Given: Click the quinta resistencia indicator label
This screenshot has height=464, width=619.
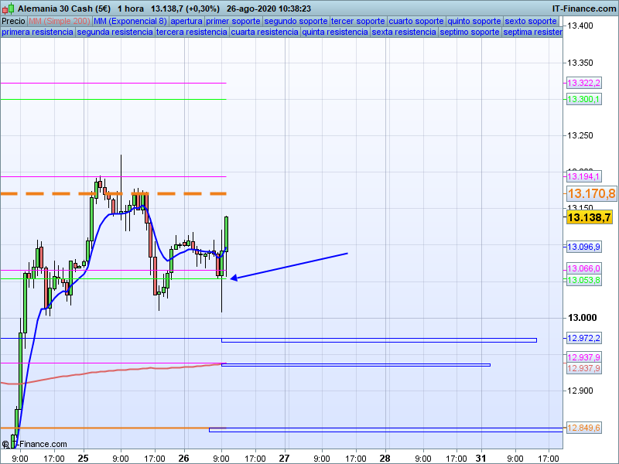Looking at the screenshot, I should pyautogui.click(x=335, y=32).
